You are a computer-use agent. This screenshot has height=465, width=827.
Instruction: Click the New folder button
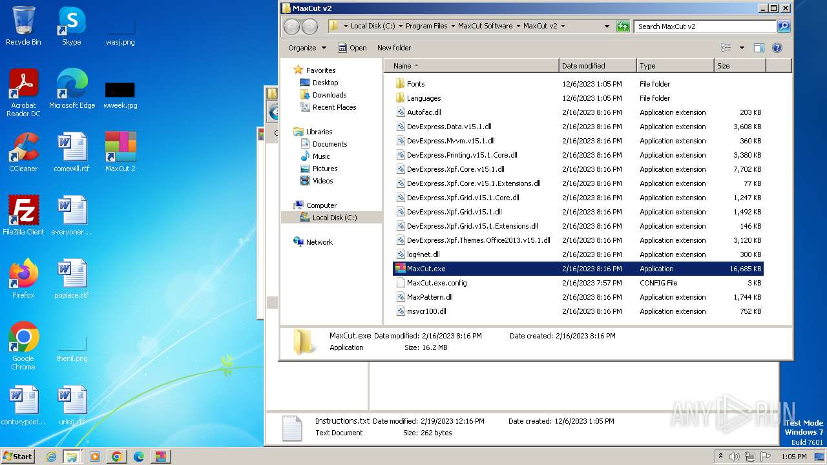pos(394,48)
